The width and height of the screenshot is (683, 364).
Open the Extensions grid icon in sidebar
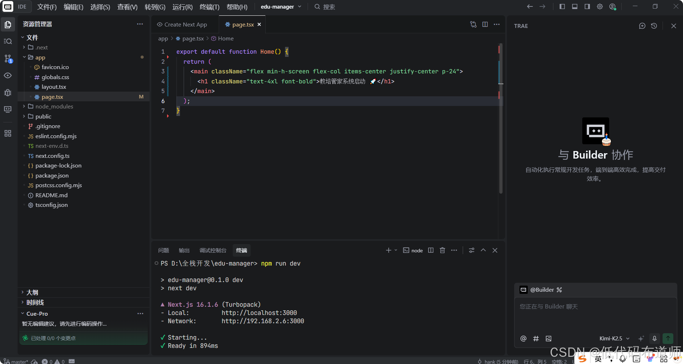8,134
